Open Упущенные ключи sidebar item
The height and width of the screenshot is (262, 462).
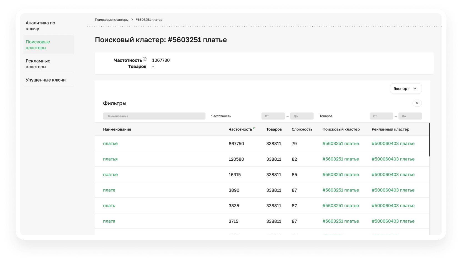46,80
